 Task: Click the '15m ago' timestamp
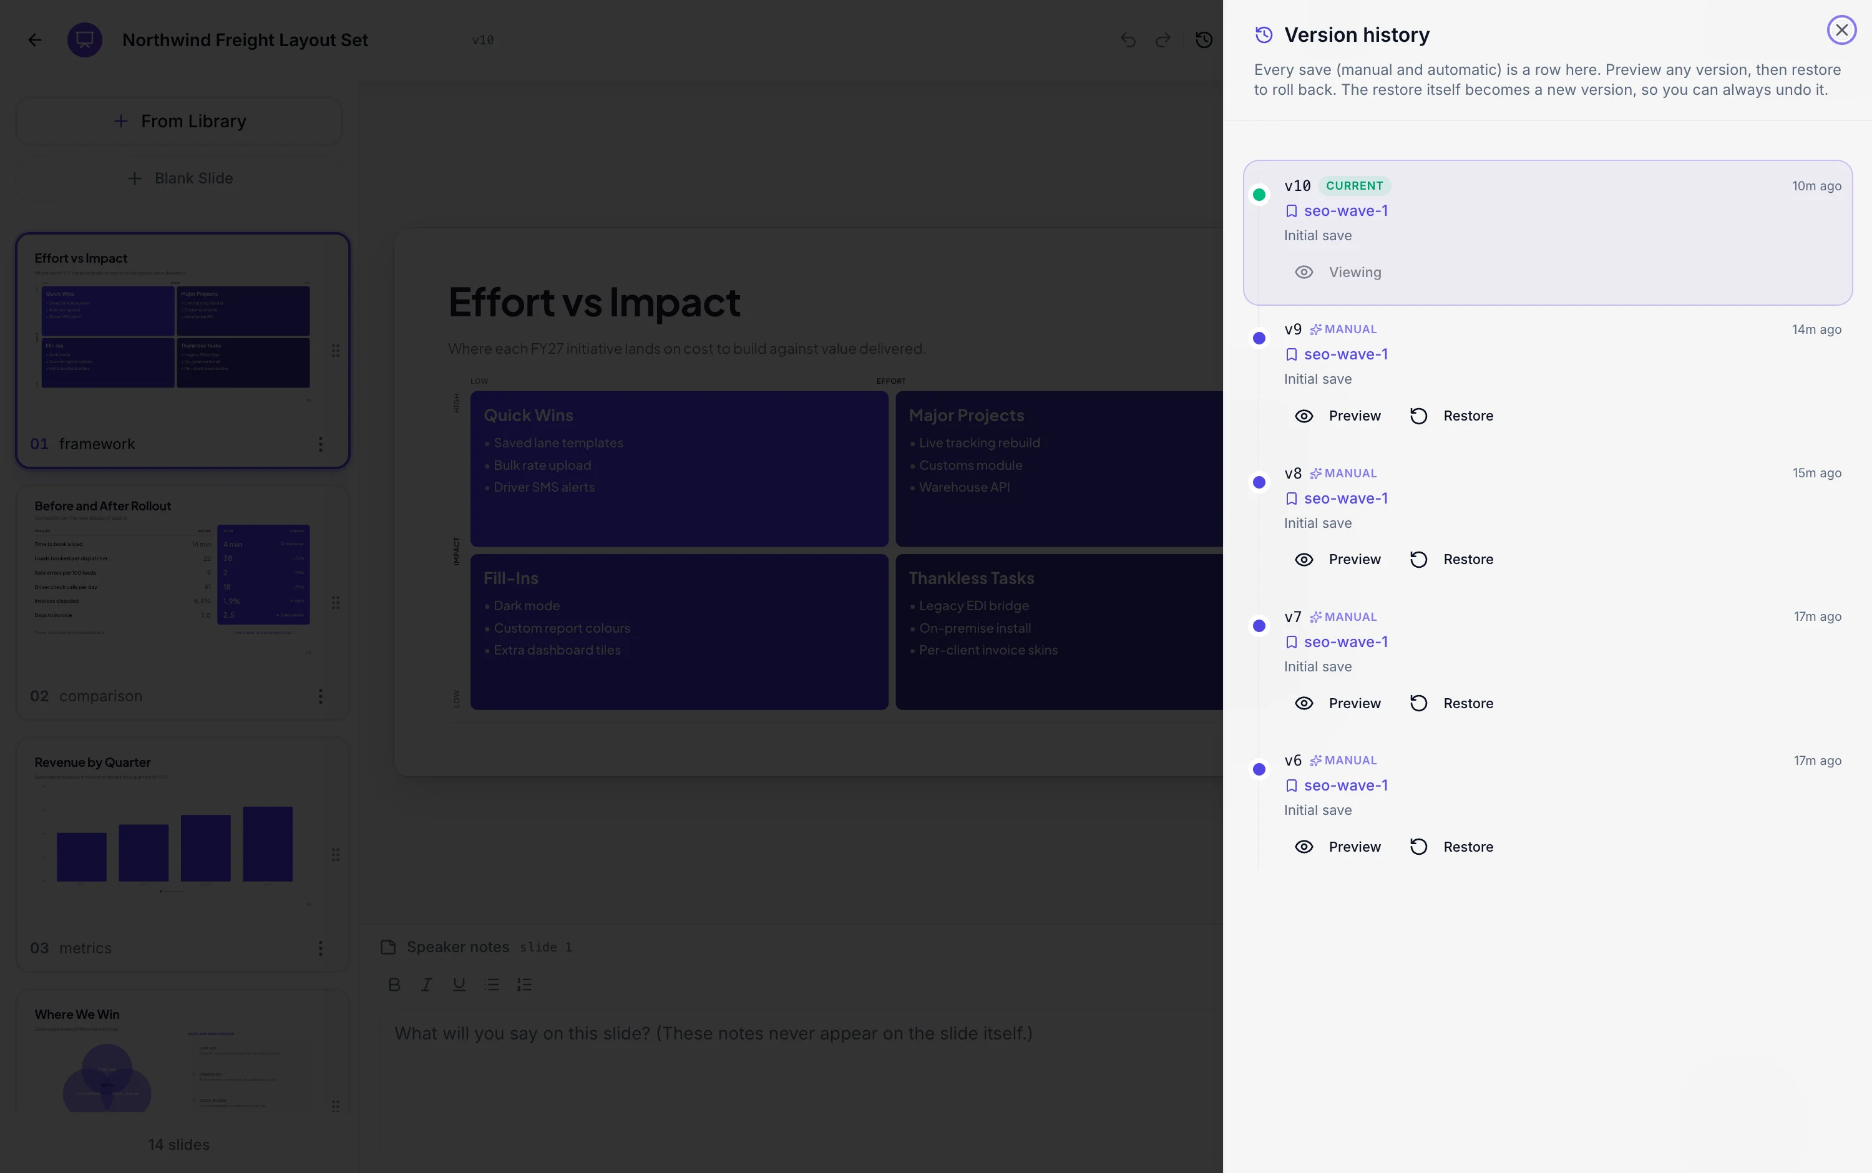pyautogui.click(x=1816, y=473)
